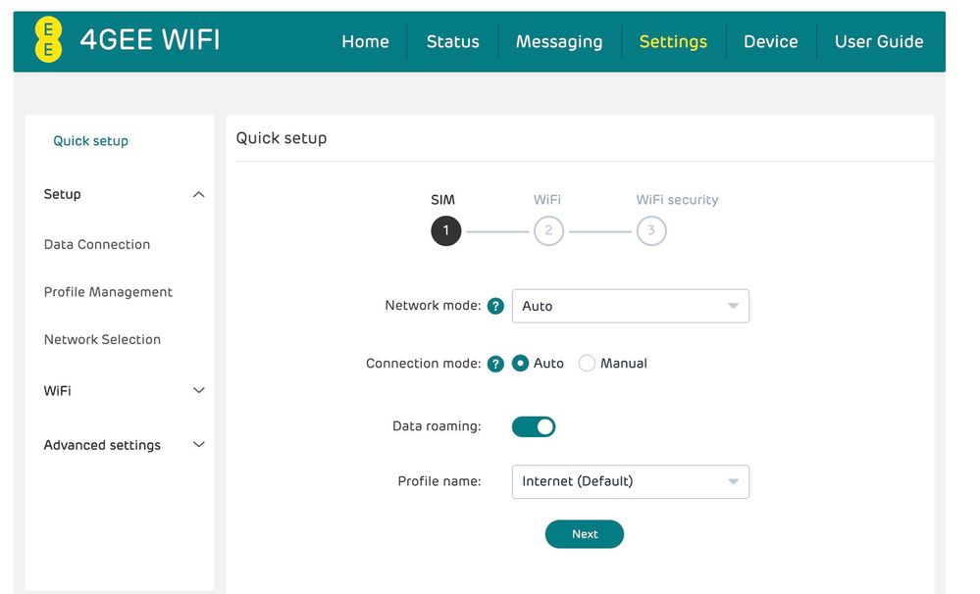
Task: Select Auto connection mode radio button
Action: click(x=521, y=364)
